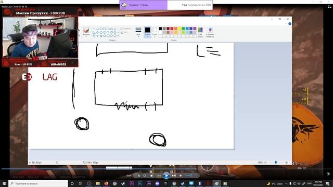Adjust the Paint zoom slider handle

pos(276,163)
